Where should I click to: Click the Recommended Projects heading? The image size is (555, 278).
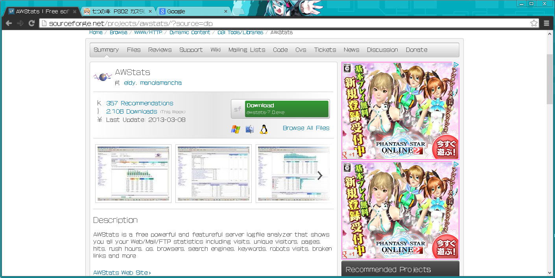click(388, 269)
